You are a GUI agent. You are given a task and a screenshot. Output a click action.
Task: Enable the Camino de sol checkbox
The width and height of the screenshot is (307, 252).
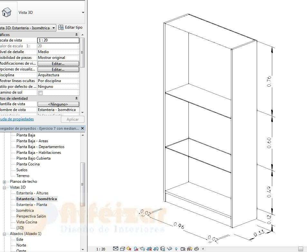point(40,93)
